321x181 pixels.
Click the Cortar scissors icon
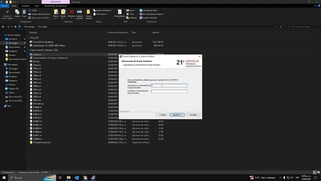coord(30,10)
